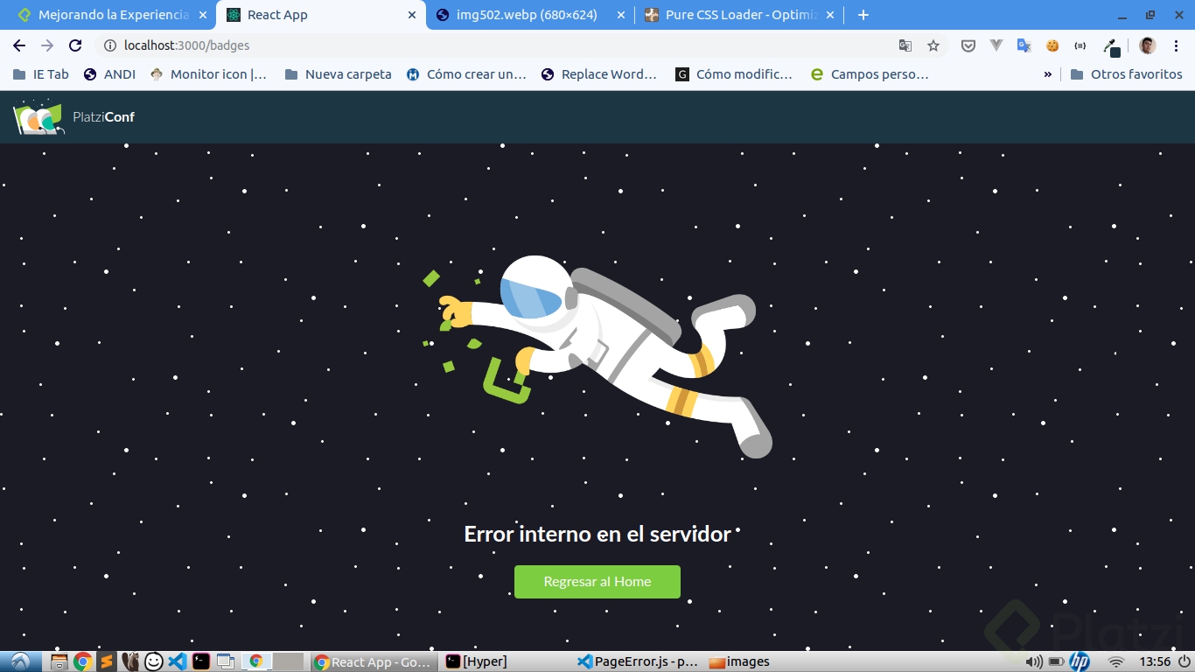Toggle the bookmark star for this page

click(933, 45)
